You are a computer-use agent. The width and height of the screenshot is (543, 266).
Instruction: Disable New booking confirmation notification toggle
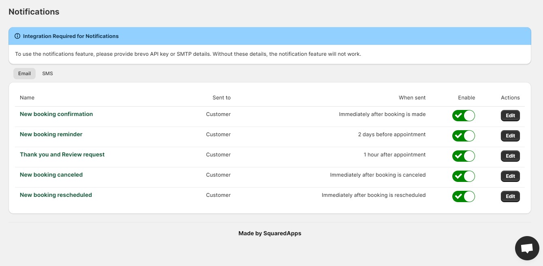tap(463, 116)
